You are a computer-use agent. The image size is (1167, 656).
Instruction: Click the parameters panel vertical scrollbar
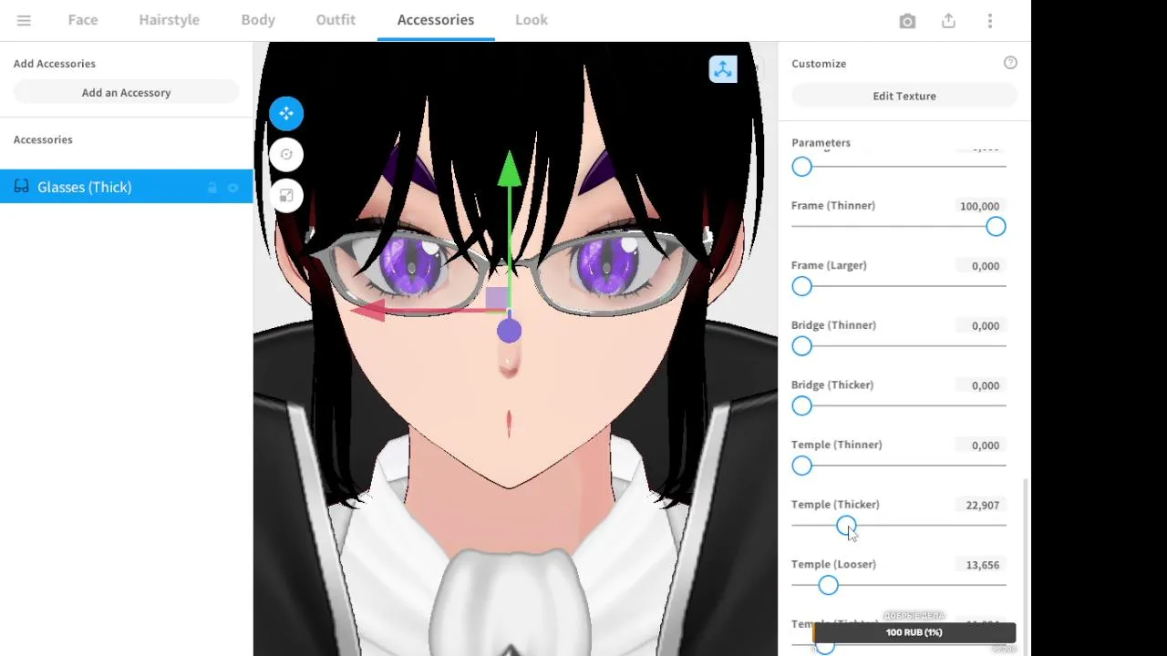point(1027,567)
